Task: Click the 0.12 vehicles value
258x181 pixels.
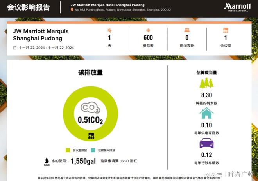Action: pyautogui.click(x=206, y=155)
